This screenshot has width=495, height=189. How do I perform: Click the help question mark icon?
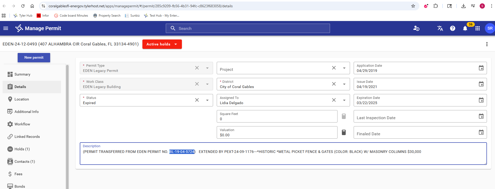click(452, 29)
